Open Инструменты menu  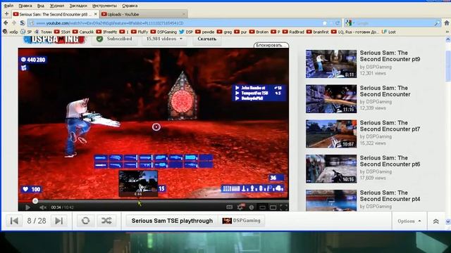tap(104, 6)
